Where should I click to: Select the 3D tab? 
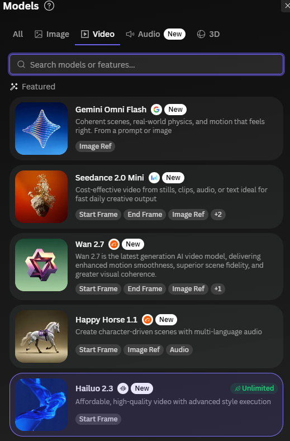(208, 34)
